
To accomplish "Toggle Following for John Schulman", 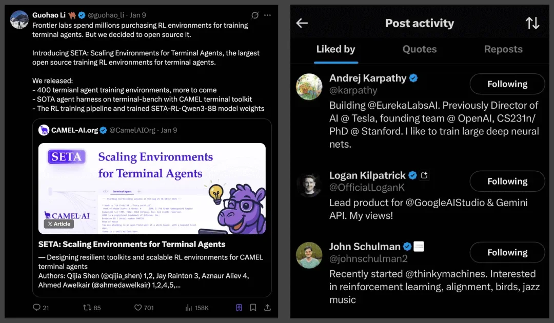I will click(x=507, y=252).
